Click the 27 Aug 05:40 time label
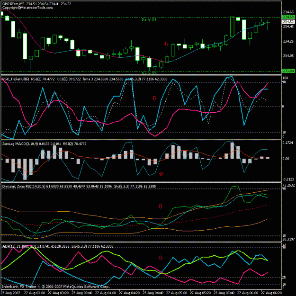 (x=224, y=293)
